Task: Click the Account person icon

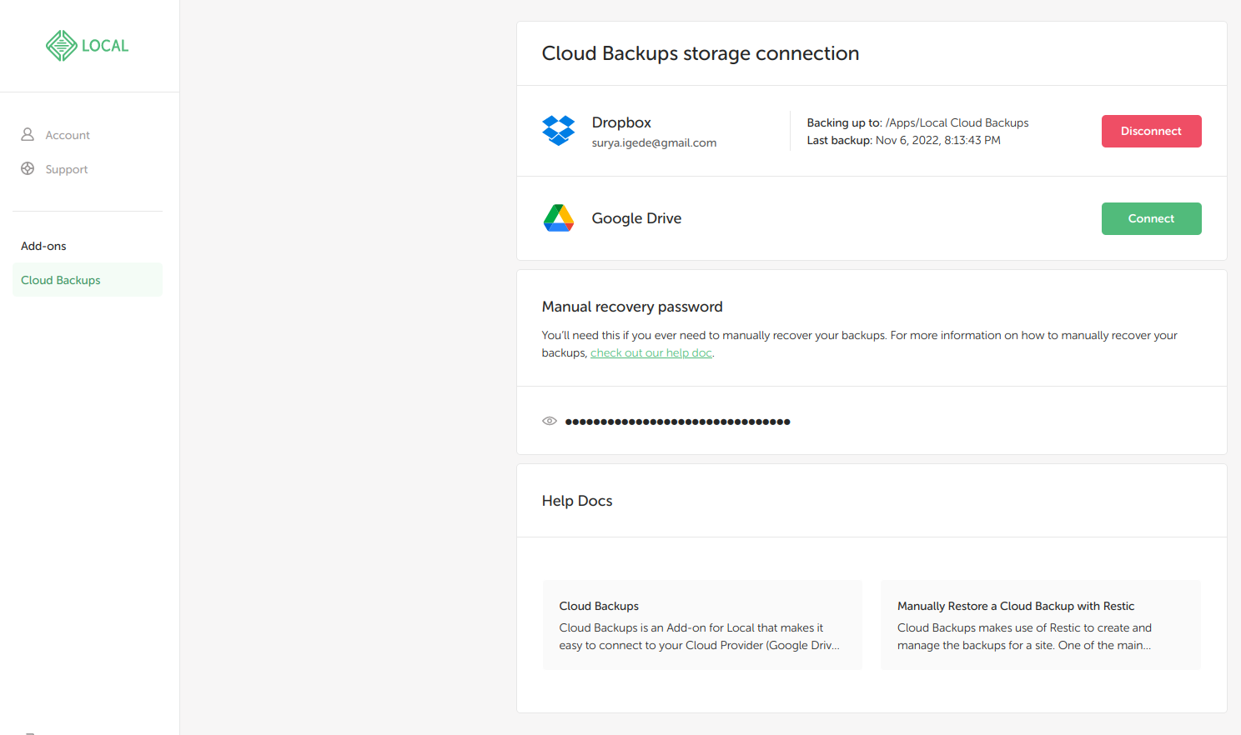Action: pos(28,134)
